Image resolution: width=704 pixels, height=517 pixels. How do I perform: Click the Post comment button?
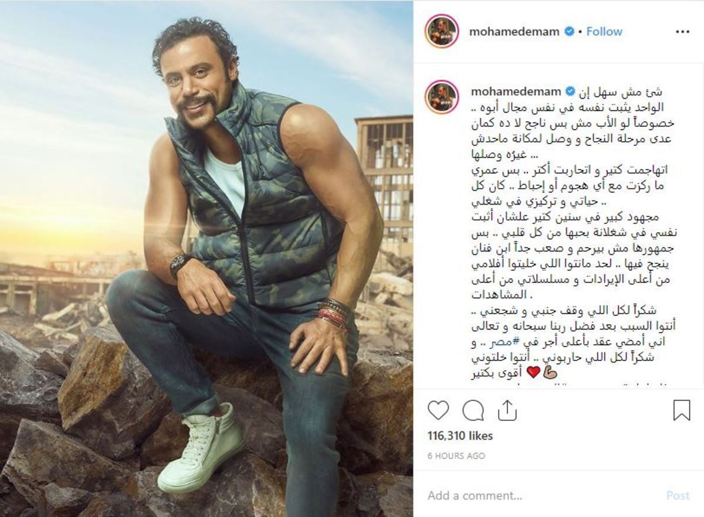678,495
